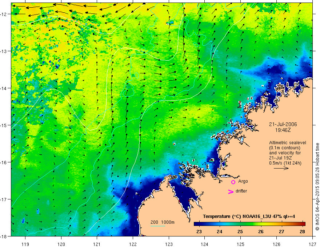Click the magenta drifter arrow symbol

[x=231, y=191]
